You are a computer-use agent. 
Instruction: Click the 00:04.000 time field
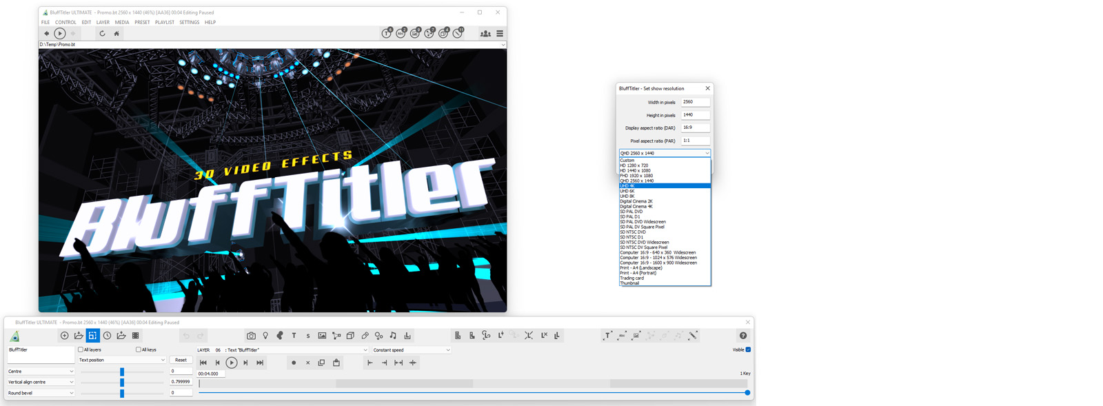click(x=212, y=374)
